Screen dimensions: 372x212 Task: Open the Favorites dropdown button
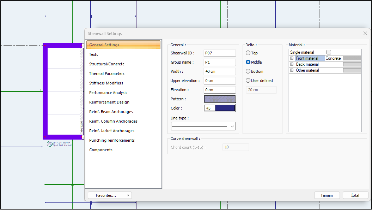[x=110, y=195]
